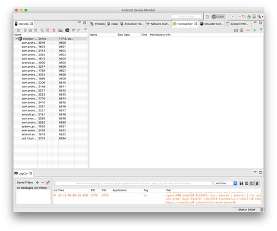Run garbage collector trash icon in status bar
Viewport: 277px width, 231px height.
tap(262, 209)
